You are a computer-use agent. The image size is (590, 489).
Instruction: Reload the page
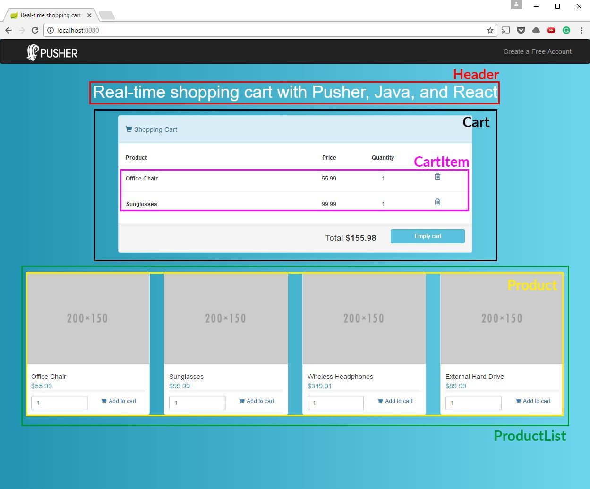[35, 30]
